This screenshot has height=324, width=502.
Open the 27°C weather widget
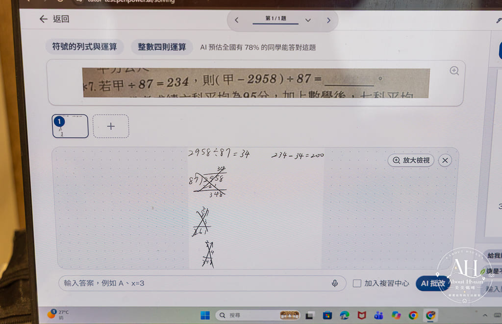coord(58,314)
